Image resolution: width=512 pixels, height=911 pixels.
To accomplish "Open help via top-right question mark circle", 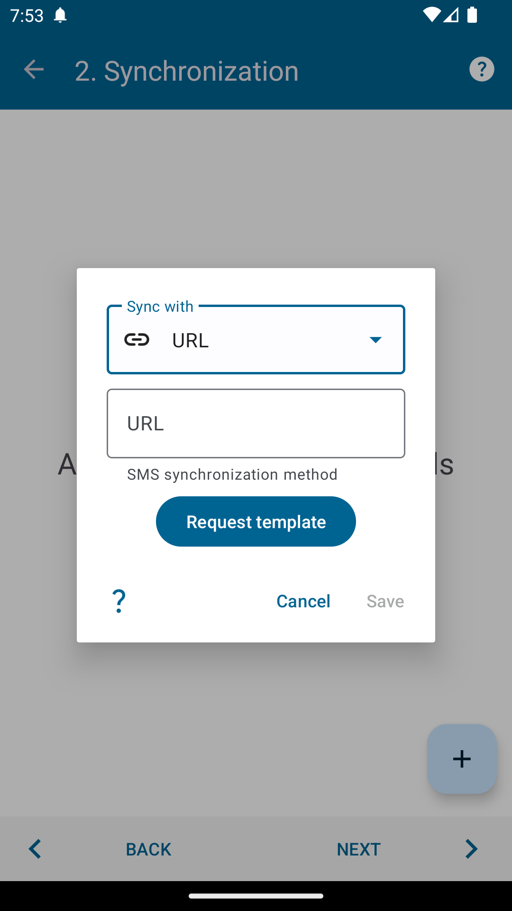I will point(482,70).
